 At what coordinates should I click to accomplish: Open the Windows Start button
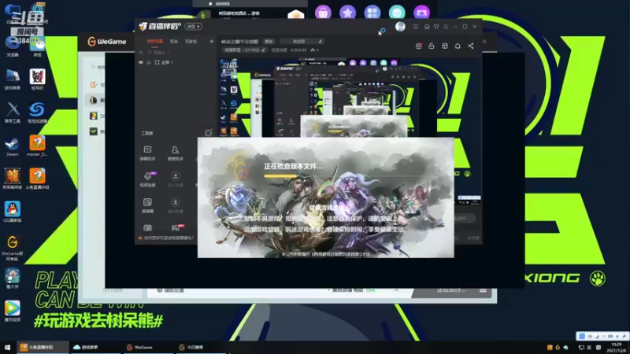(7, 348)
